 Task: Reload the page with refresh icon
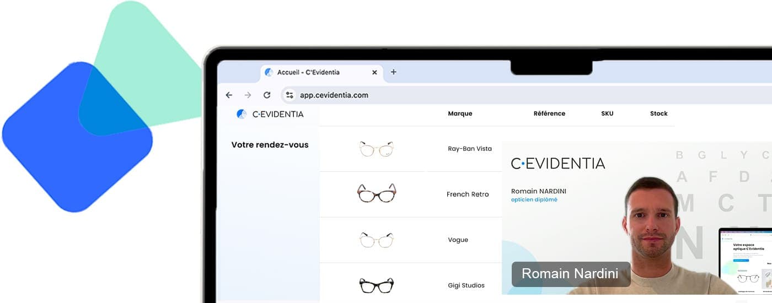click(x=267, y=95)
